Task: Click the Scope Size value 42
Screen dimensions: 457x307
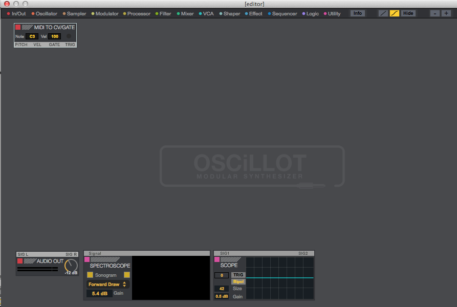Action: [222, 289]
